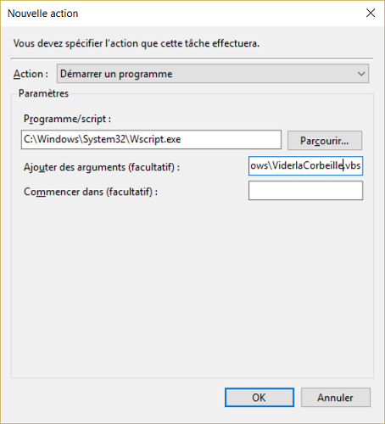Focus the Programme/script path field
This screenshot has width=385, height=424.
151,139
